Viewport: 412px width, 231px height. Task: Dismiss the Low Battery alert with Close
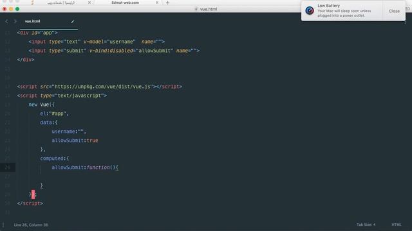pos(394,11)
